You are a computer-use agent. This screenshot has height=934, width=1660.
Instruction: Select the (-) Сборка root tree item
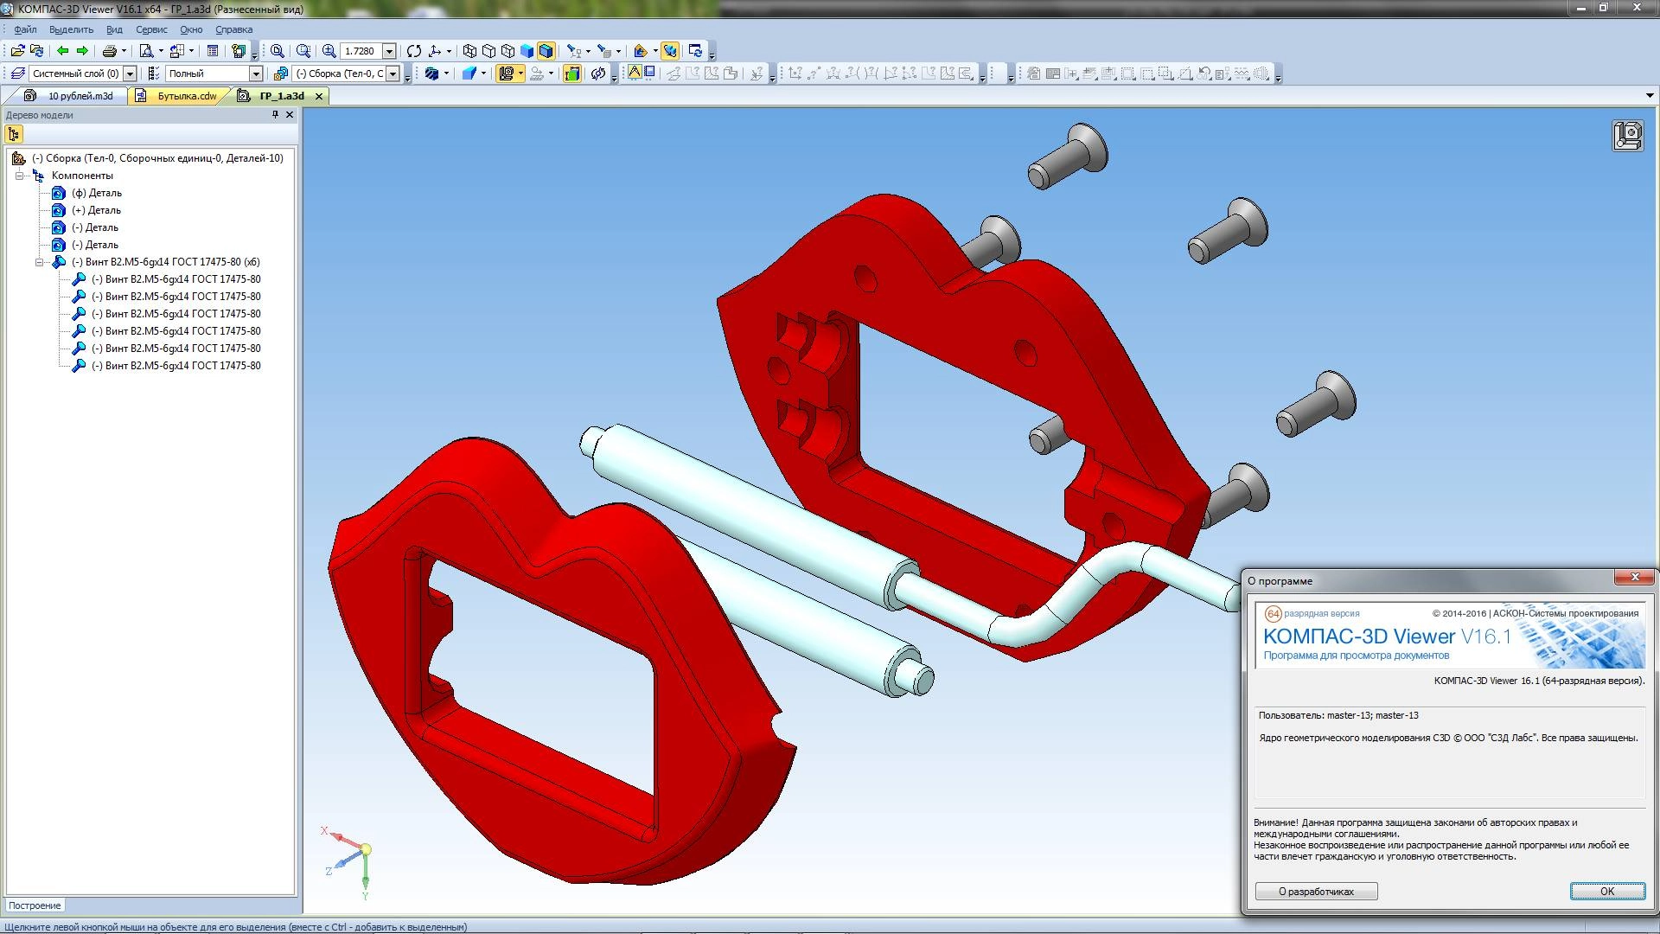pos(157,158)
